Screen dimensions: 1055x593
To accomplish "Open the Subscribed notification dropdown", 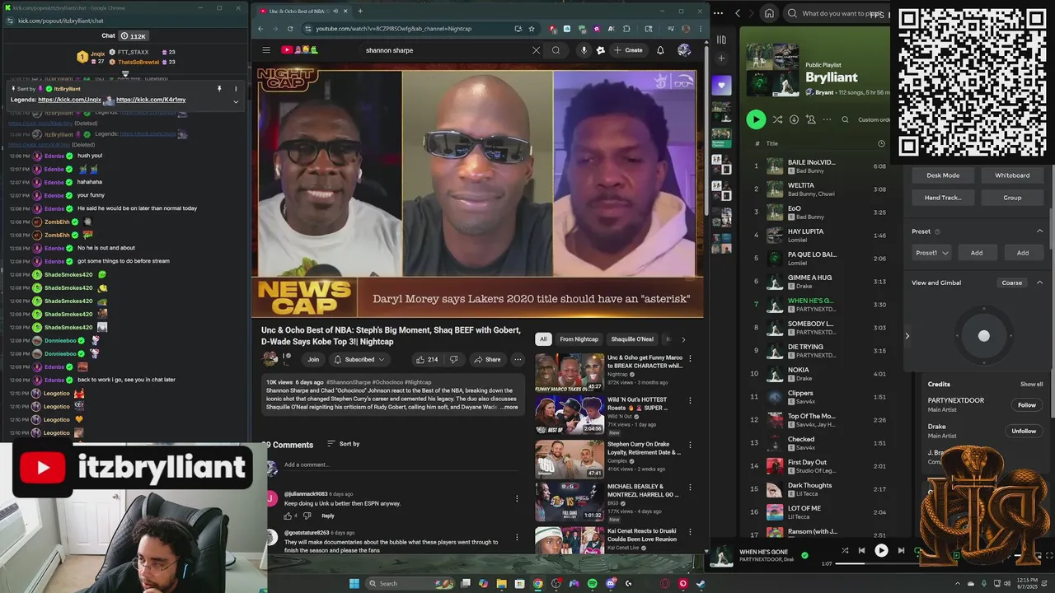I will coord(359,360).
